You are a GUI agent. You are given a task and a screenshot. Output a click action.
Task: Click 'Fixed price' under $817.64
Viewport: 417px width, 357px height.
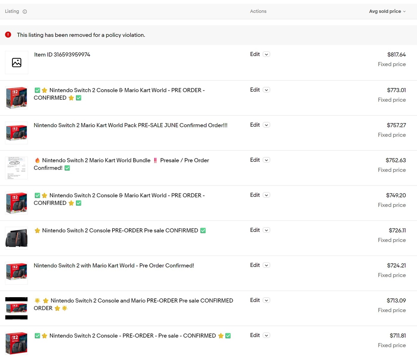coord(392,64)
